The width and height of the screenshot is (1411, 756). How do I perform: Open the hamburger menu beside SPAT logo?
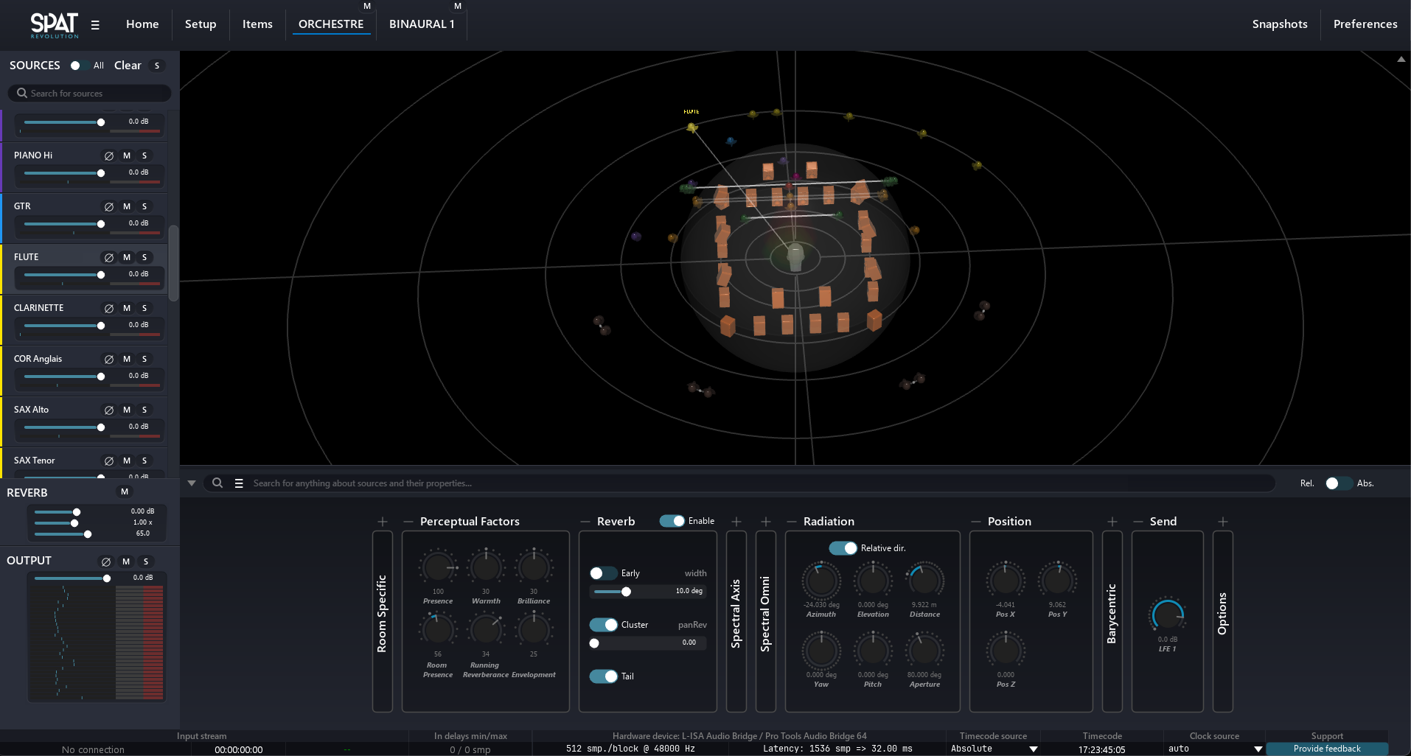(x=95, y=25)
